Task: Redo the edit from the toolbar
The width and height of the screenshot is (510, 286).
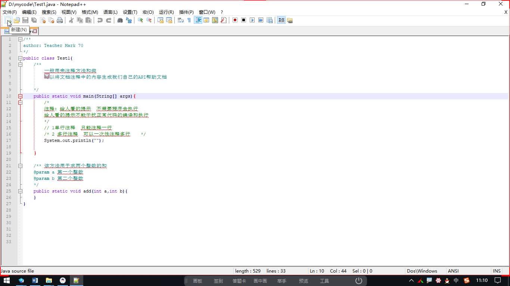Action: [109, 20]
